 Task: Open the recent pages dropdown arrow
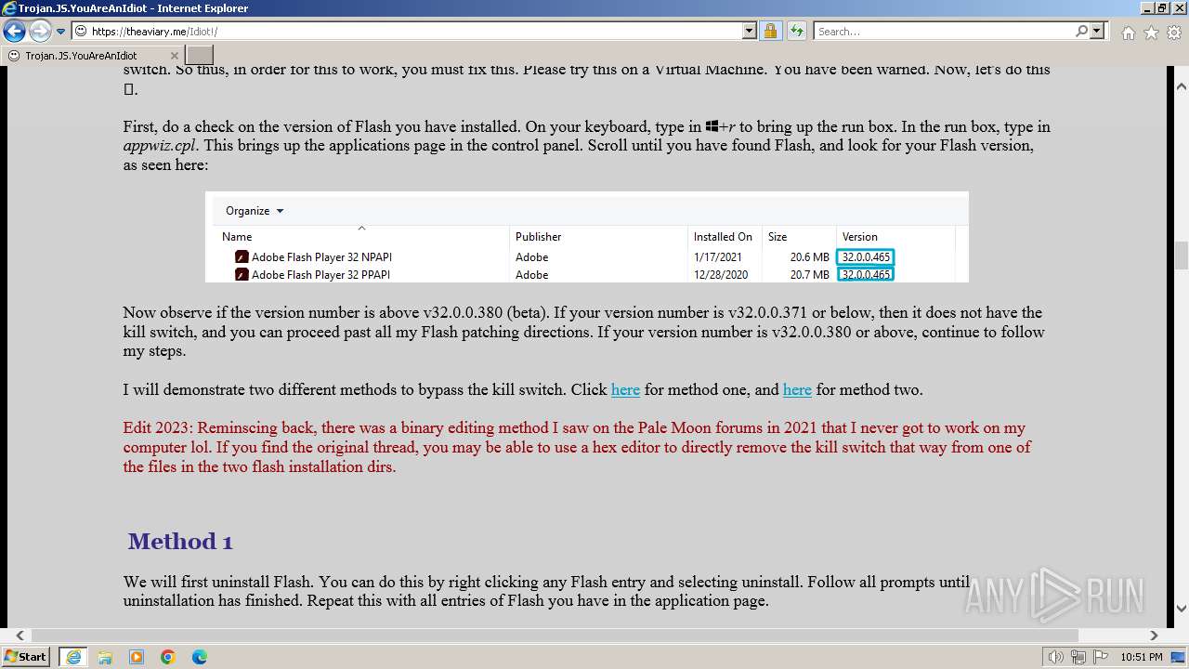(x=61, y=32)
